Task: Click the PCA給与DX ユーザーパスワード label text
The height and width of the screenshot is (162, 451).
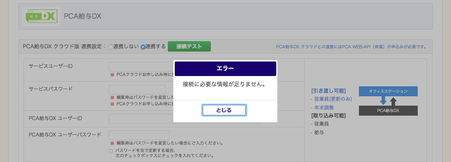Action: coord(65,134)
